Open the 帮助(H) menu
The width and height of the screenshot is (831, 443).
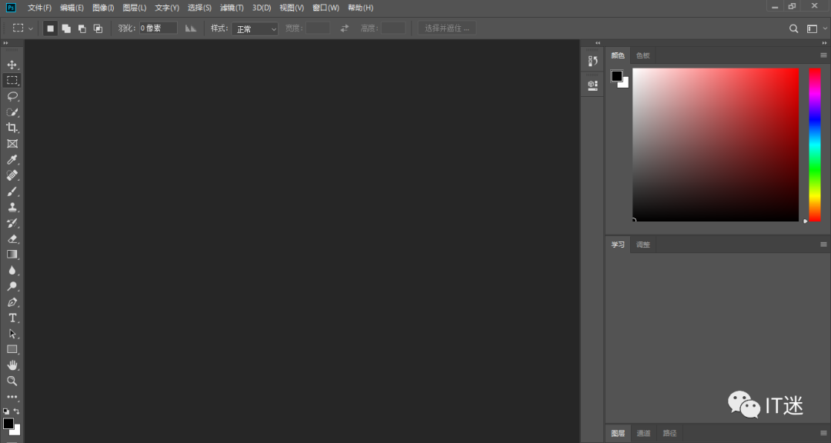(x=360, y=8)
